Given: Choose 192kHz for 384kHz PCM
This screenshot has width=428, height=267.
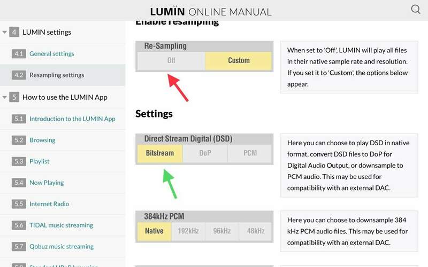Looking at the screenshot, I should click(188, 231).
